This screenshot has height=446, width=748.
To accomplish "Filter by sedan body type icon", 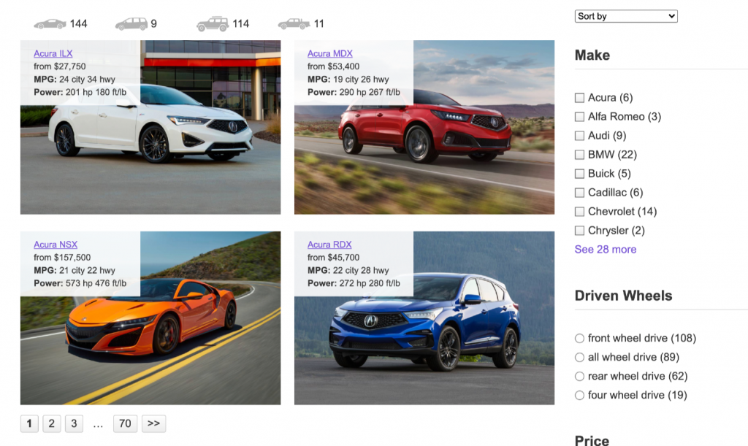I will coord(50,24).
